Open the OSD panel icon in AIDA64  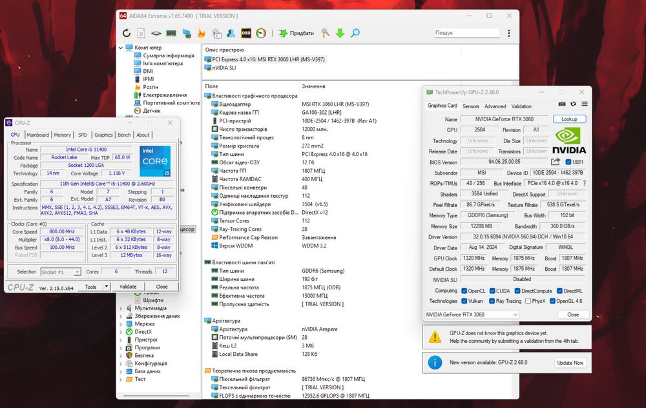point(246,33)
